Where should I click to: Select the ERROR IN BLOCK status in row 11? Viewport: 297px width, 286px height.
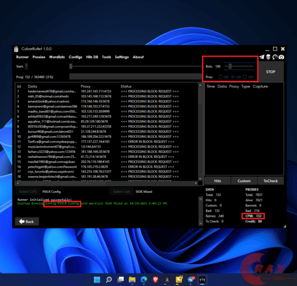[148, 142]
